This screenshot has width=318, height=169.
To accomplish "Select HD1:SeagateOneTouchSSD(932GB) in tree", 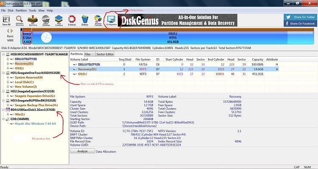I will tap(35, 73).
